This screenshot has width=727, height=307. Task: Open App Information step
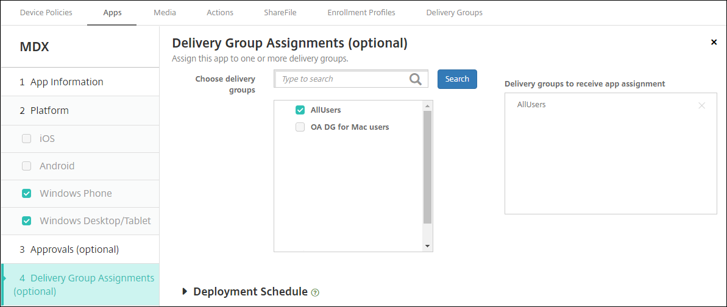[x=67, y=82]
